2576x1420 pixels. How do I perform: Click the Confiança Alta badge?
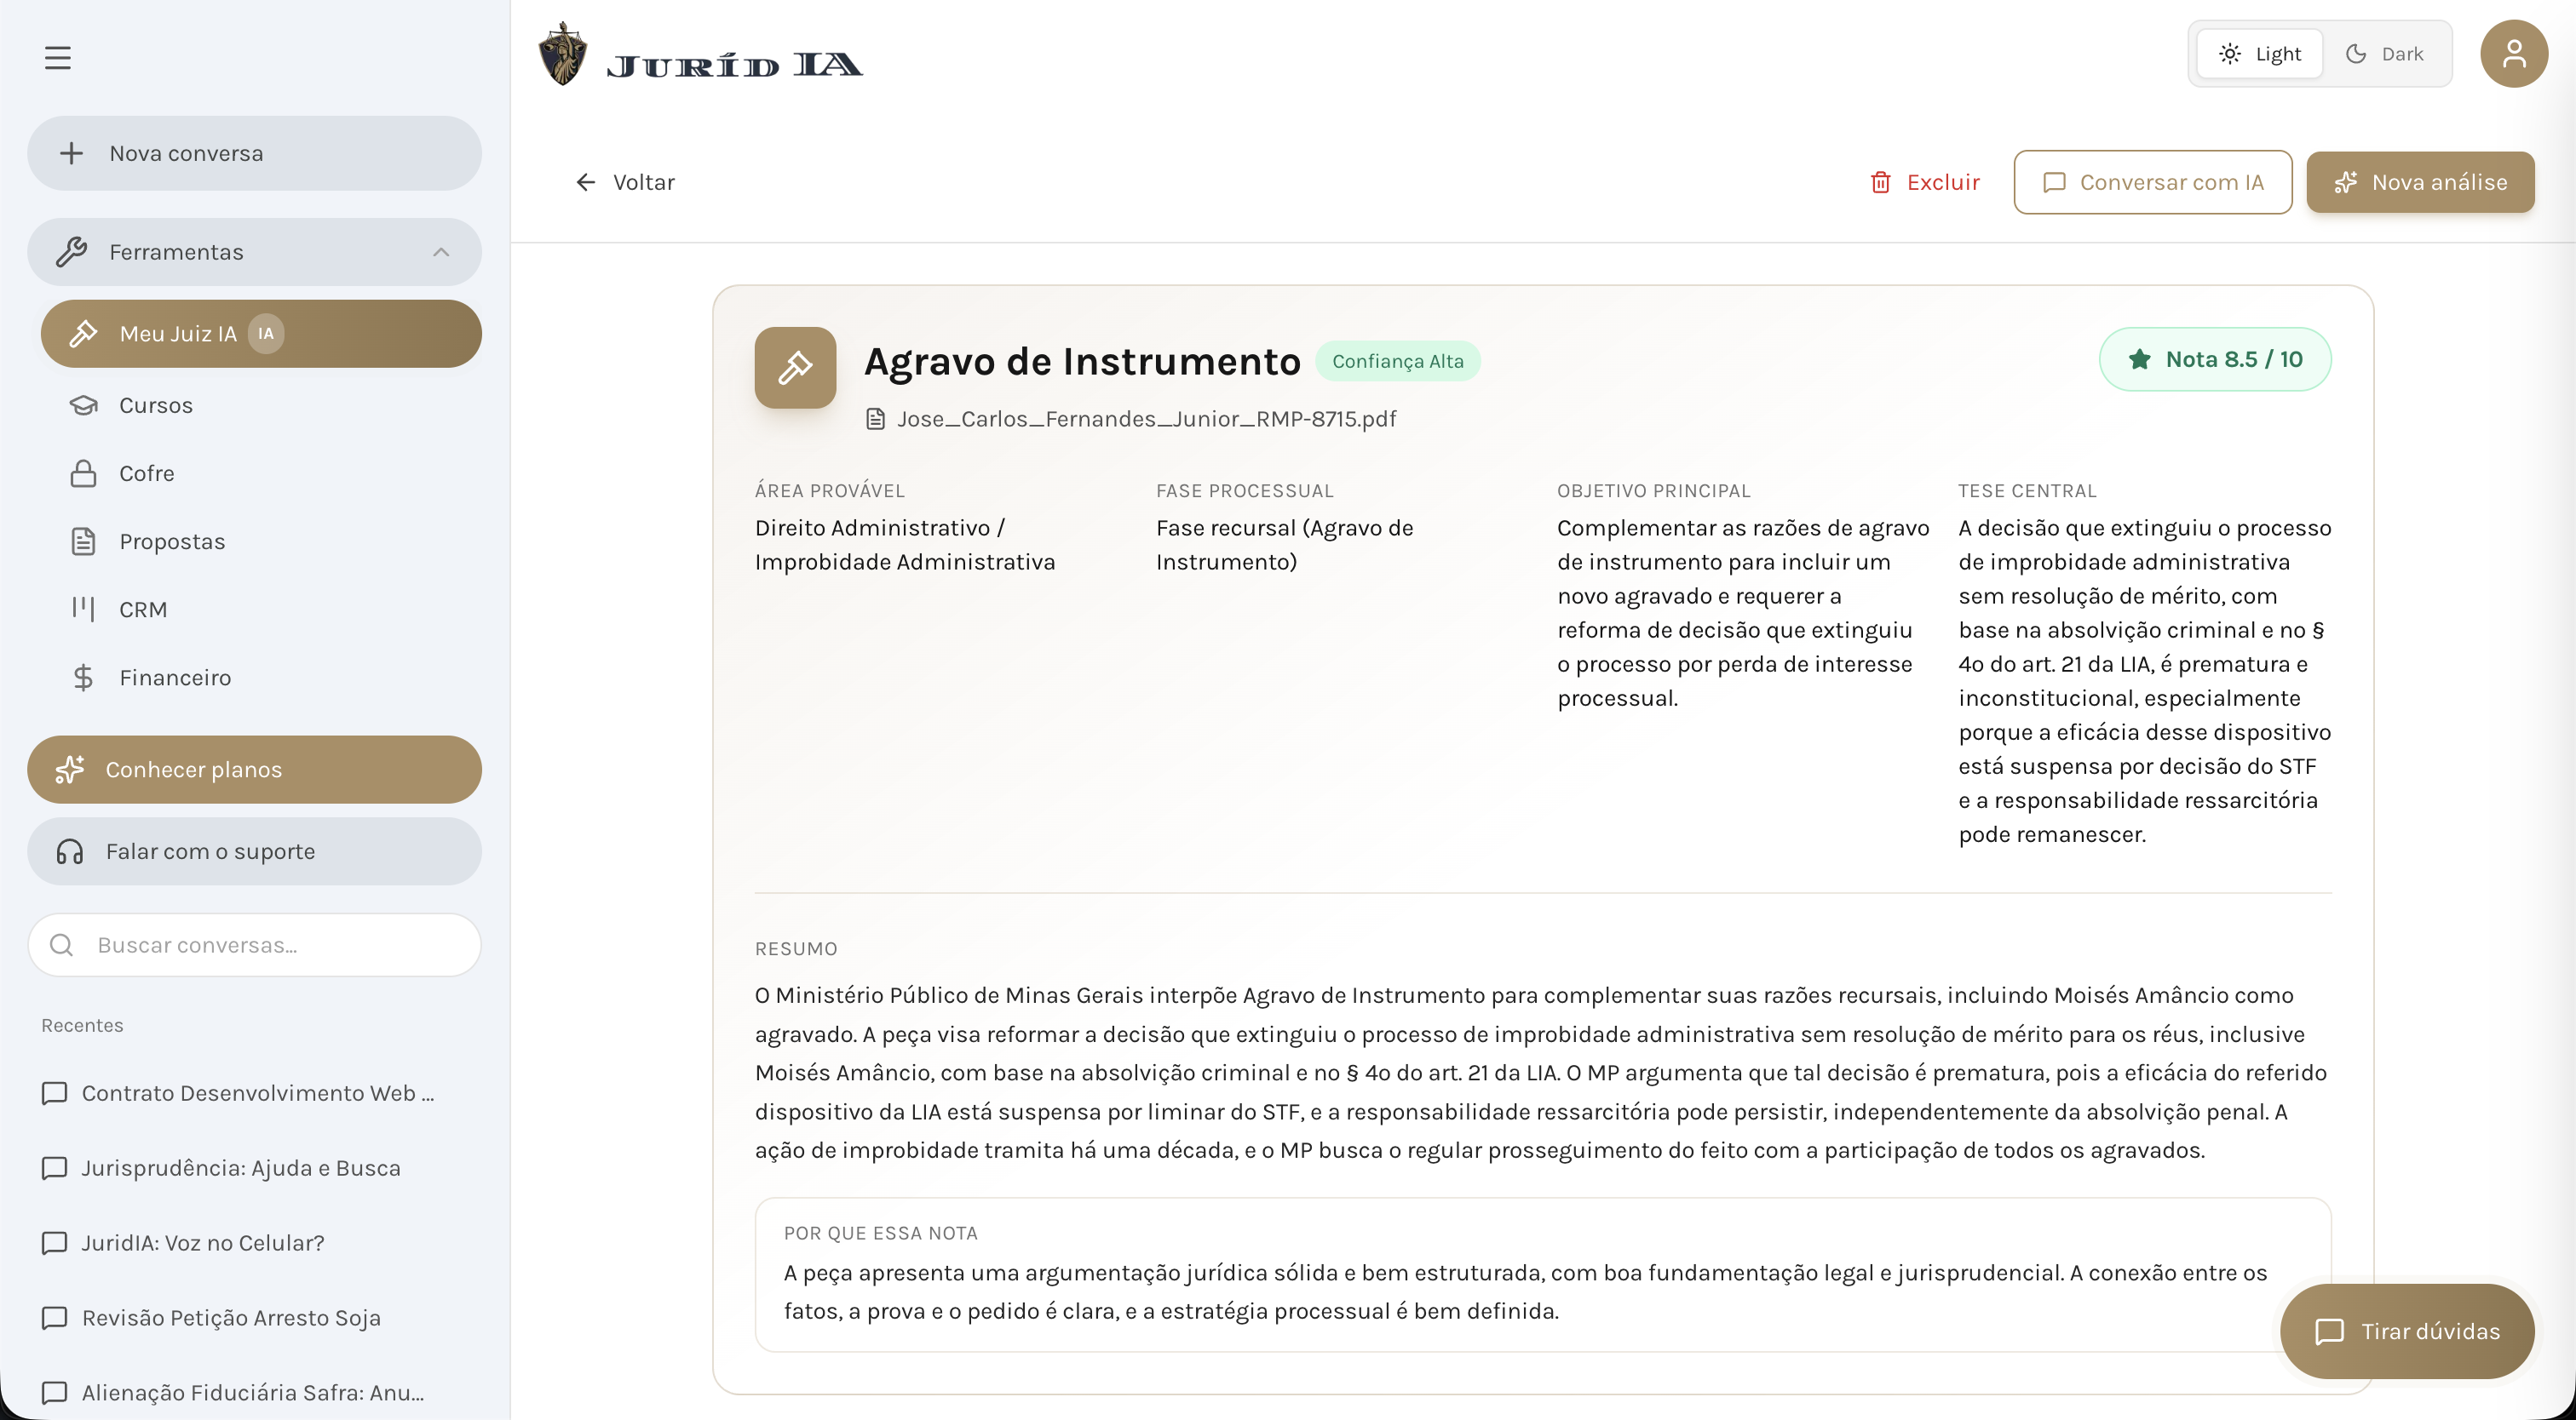click(x=1397, y=362)
